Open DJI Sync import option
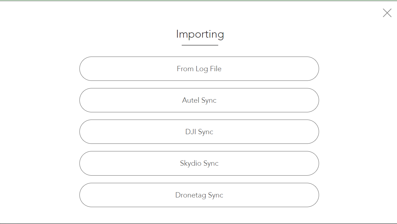Image resolution: width=397 pixels, height=224 pixels. tap(199, 132)
